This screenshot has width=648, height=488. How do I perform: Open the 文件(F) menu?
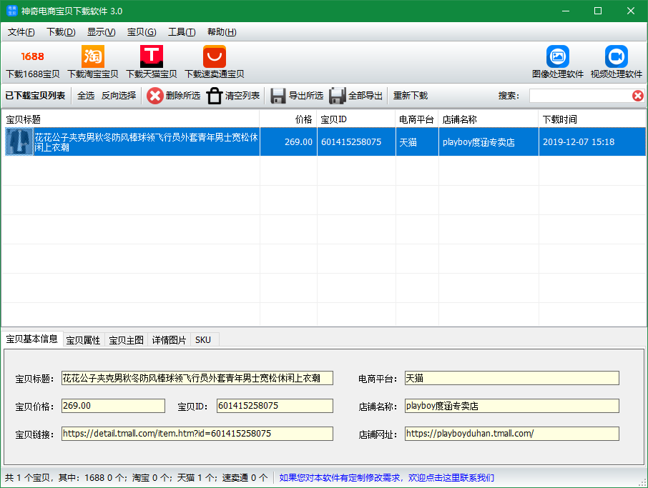point(21,32)
